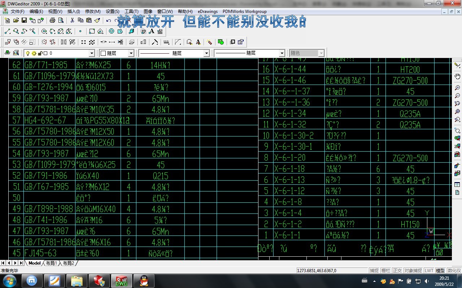Save the drawing using the floppy disk icon
Screen dimensions: 462x288
coord(24,21)
